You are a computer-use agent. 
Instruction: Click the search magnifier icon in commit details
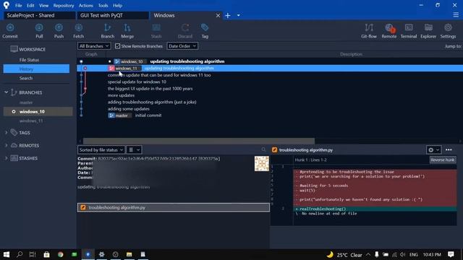coord(263,149)
